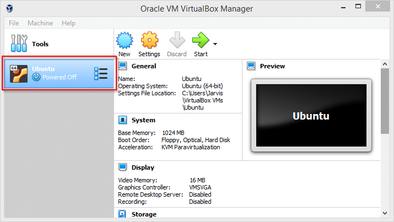Open the Help menu

(68, 23)
